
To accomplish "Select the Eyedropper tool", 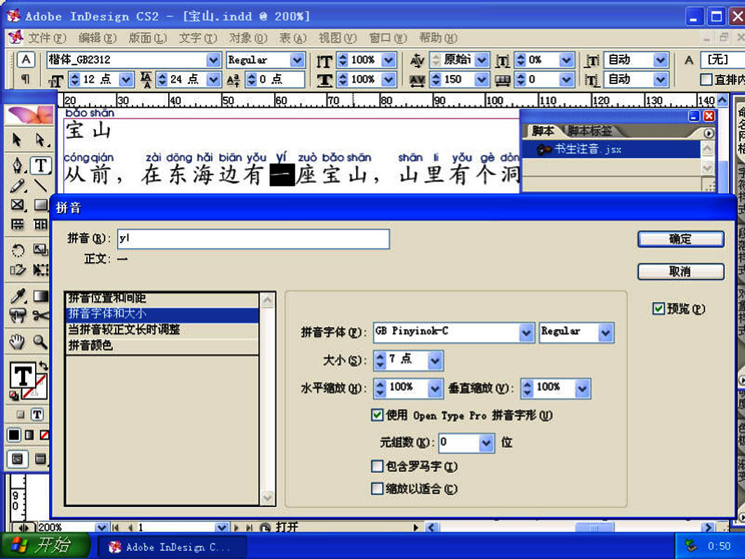I will click(17, 296).
